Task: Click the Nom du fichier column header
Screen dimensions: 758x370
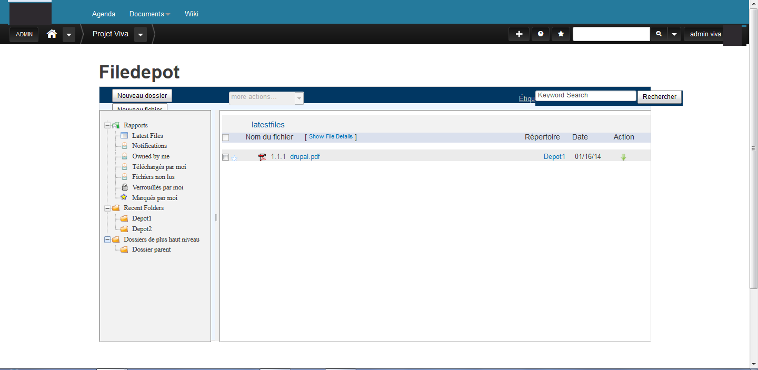Action: point(270,137)
